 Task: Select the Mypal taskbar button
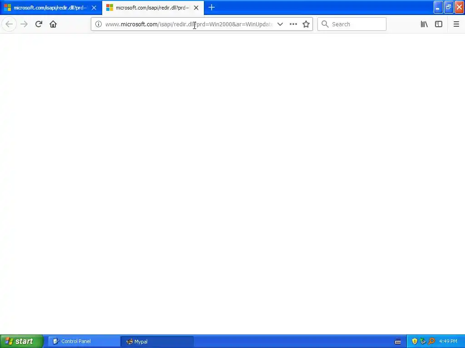coord(157,342)
